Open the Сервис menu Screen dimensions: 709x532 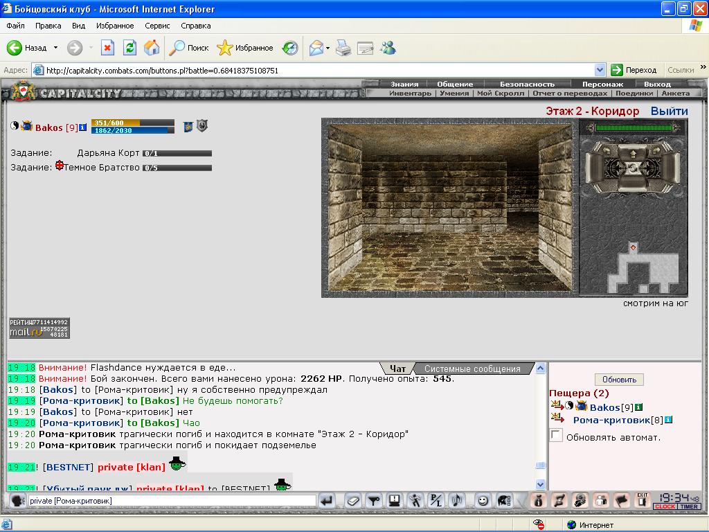click(x=157, y=26)
